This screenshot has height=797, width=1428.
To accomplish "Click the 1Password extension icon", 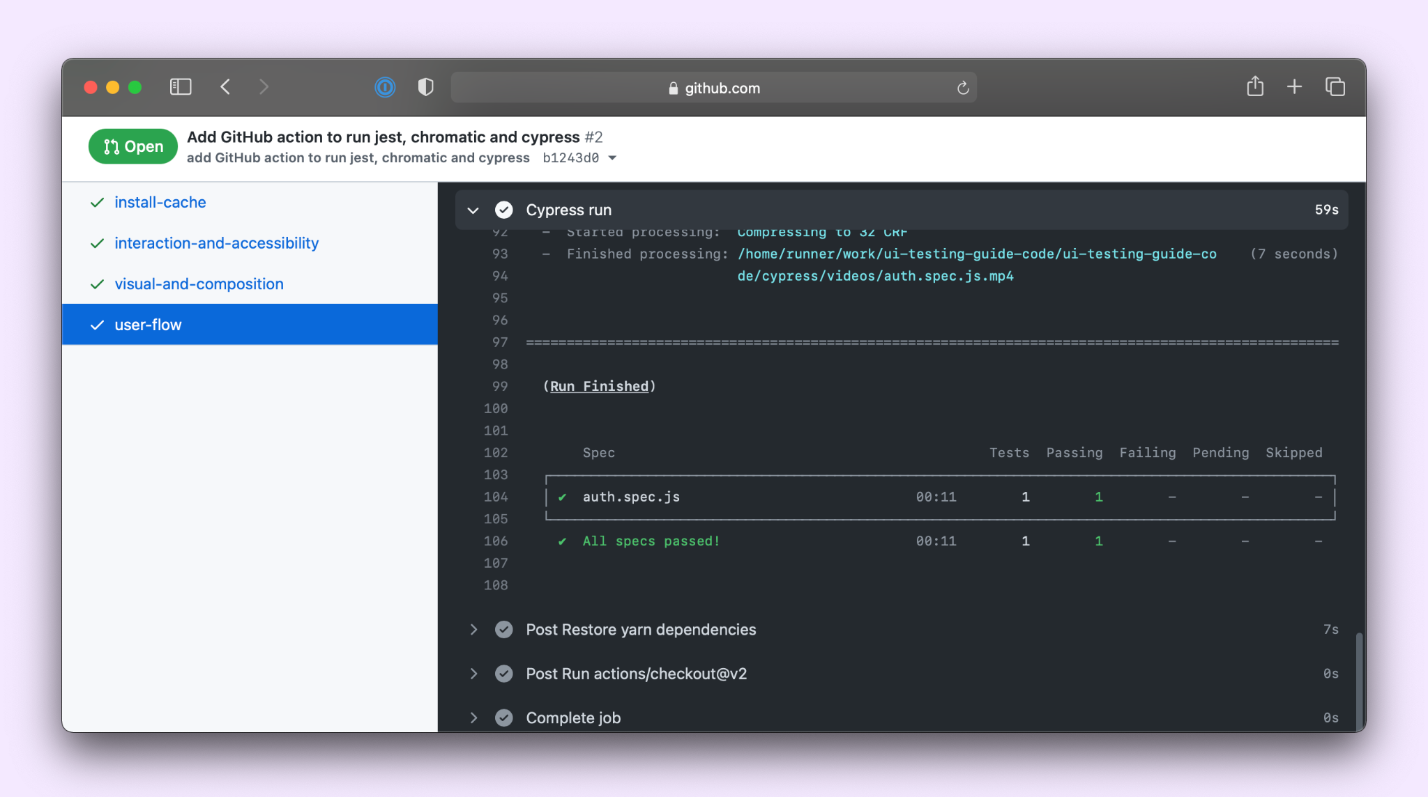I will pyautogui.click(x=385, y=87).
